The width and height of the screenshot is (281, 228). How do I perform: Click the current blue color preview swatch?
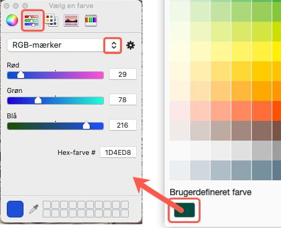[x=15, y=209]
